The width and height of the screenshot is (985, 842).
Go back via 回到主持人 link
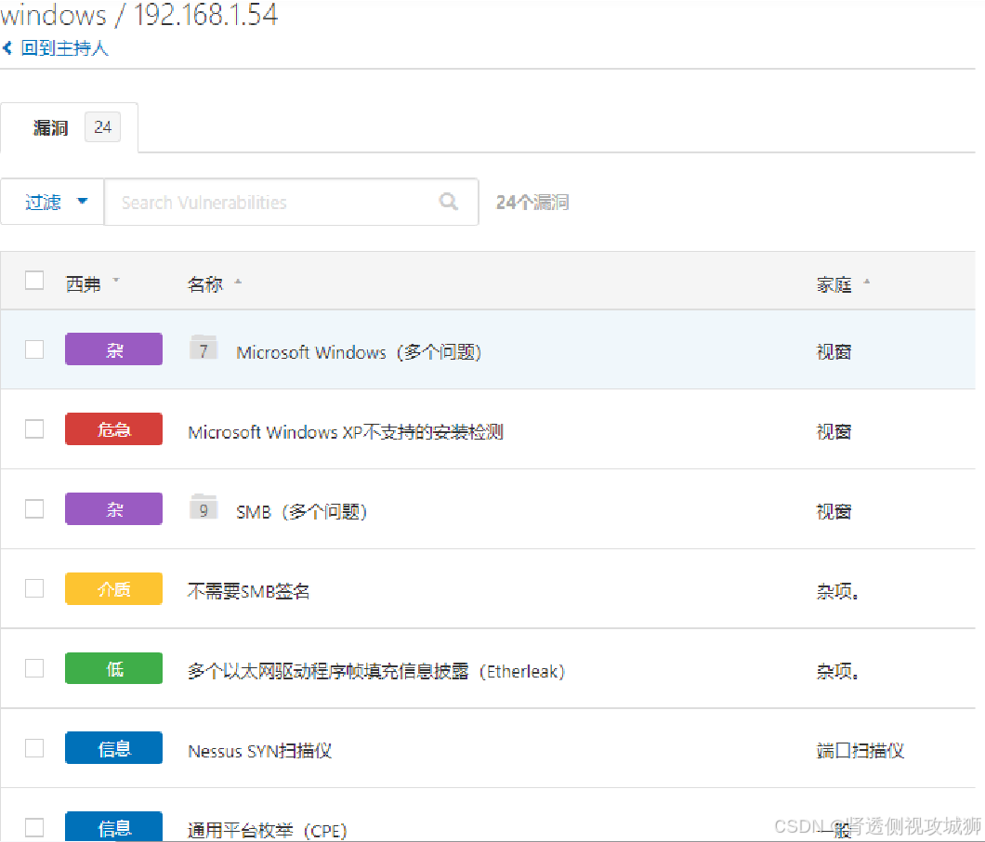pos(65,47)
